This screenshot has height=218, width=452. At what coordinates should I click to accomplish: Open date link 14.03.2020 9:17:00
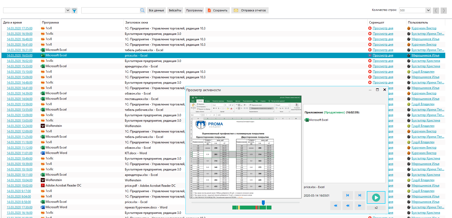(x=19, y=191)
